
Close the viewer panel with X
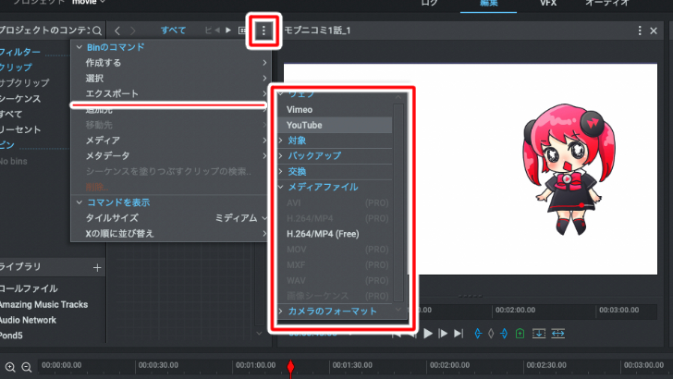coord(654,31)
